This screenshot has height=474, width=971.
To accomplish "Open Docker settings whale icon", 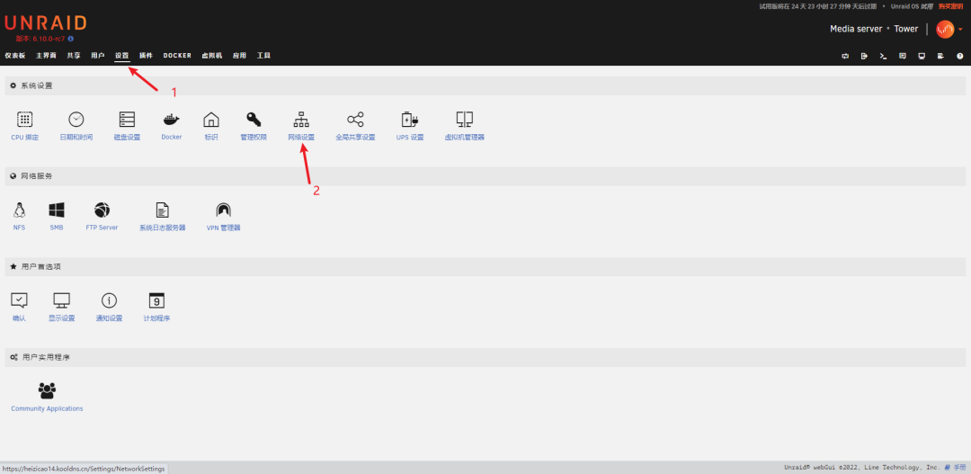I will (x=172, y=120).
